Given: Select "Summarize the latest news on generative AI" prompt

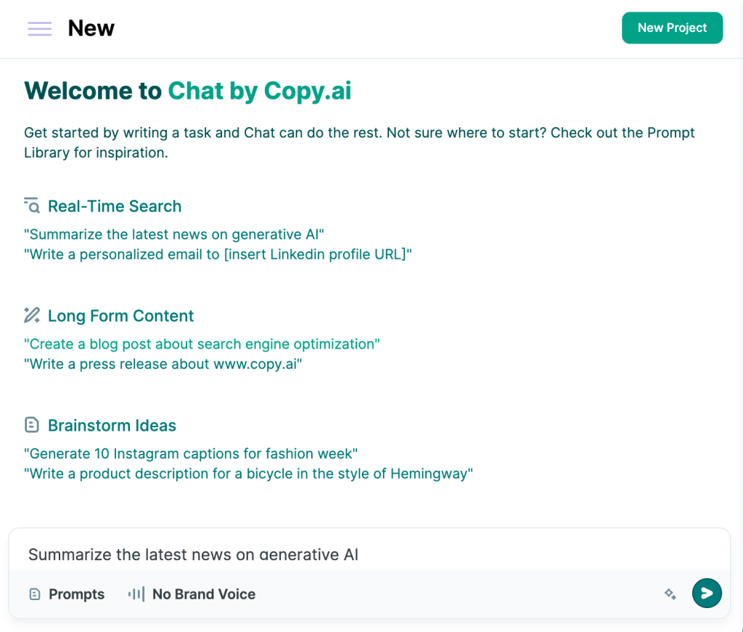Looking at the screenshot, I should (174, 235).
